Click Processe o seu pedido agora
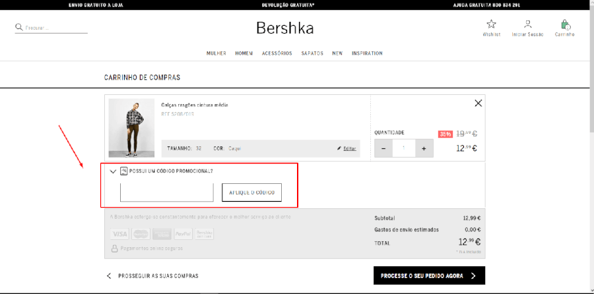This screenshot has height=294, width=594. point(429,276)
